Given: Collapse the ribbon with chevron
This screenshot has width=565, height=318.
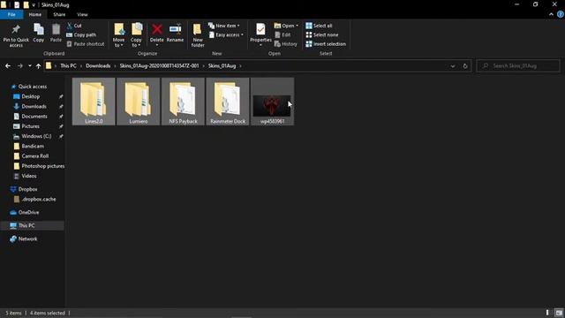Looking at the screenshot, I should [x=551, y=14].
